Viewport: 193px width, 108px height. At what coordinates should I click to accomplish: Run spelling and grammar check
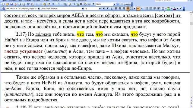[28, 4]
